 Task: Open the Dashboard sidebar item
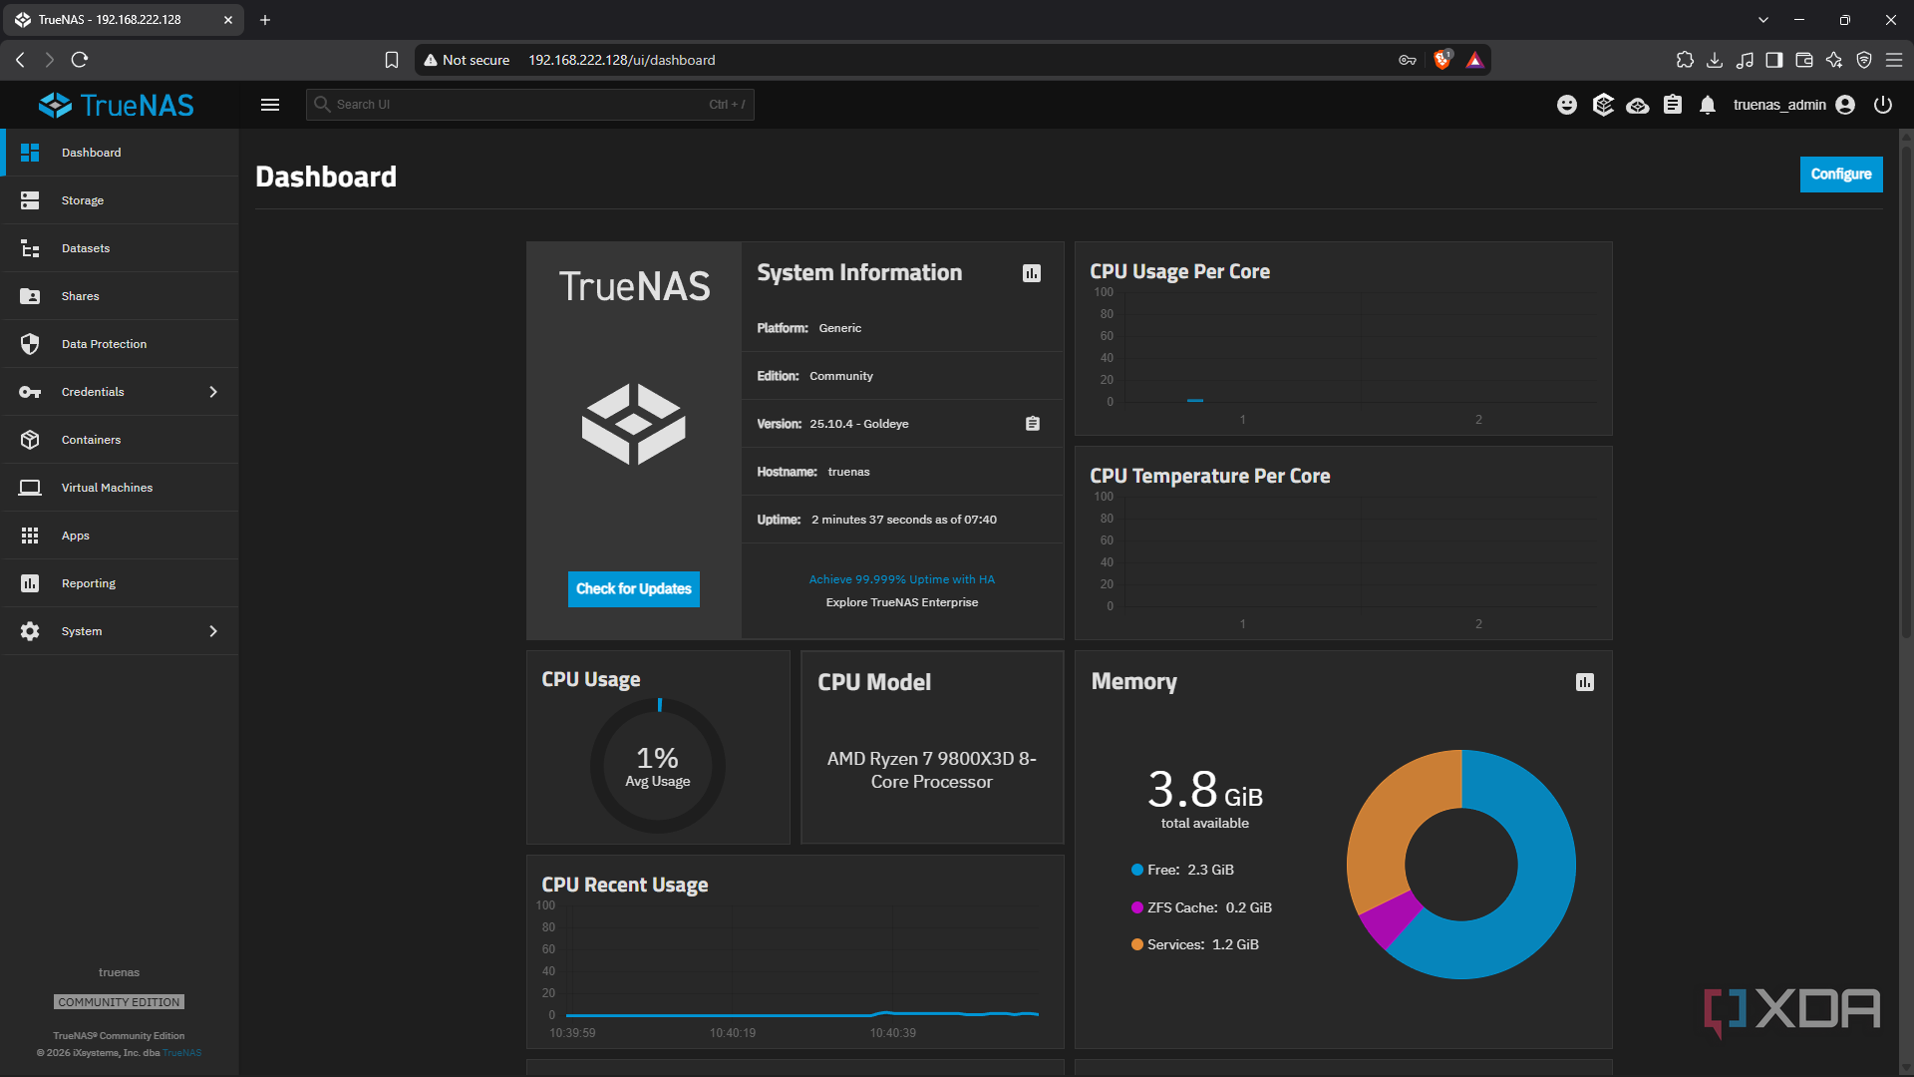pos(120,153)
